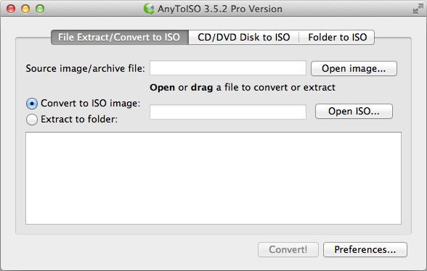Image resolution: width=427 pixels, height=271 pixels.
Task: Select the Folder to ISO tab
Action: click(x=337, y=37)
